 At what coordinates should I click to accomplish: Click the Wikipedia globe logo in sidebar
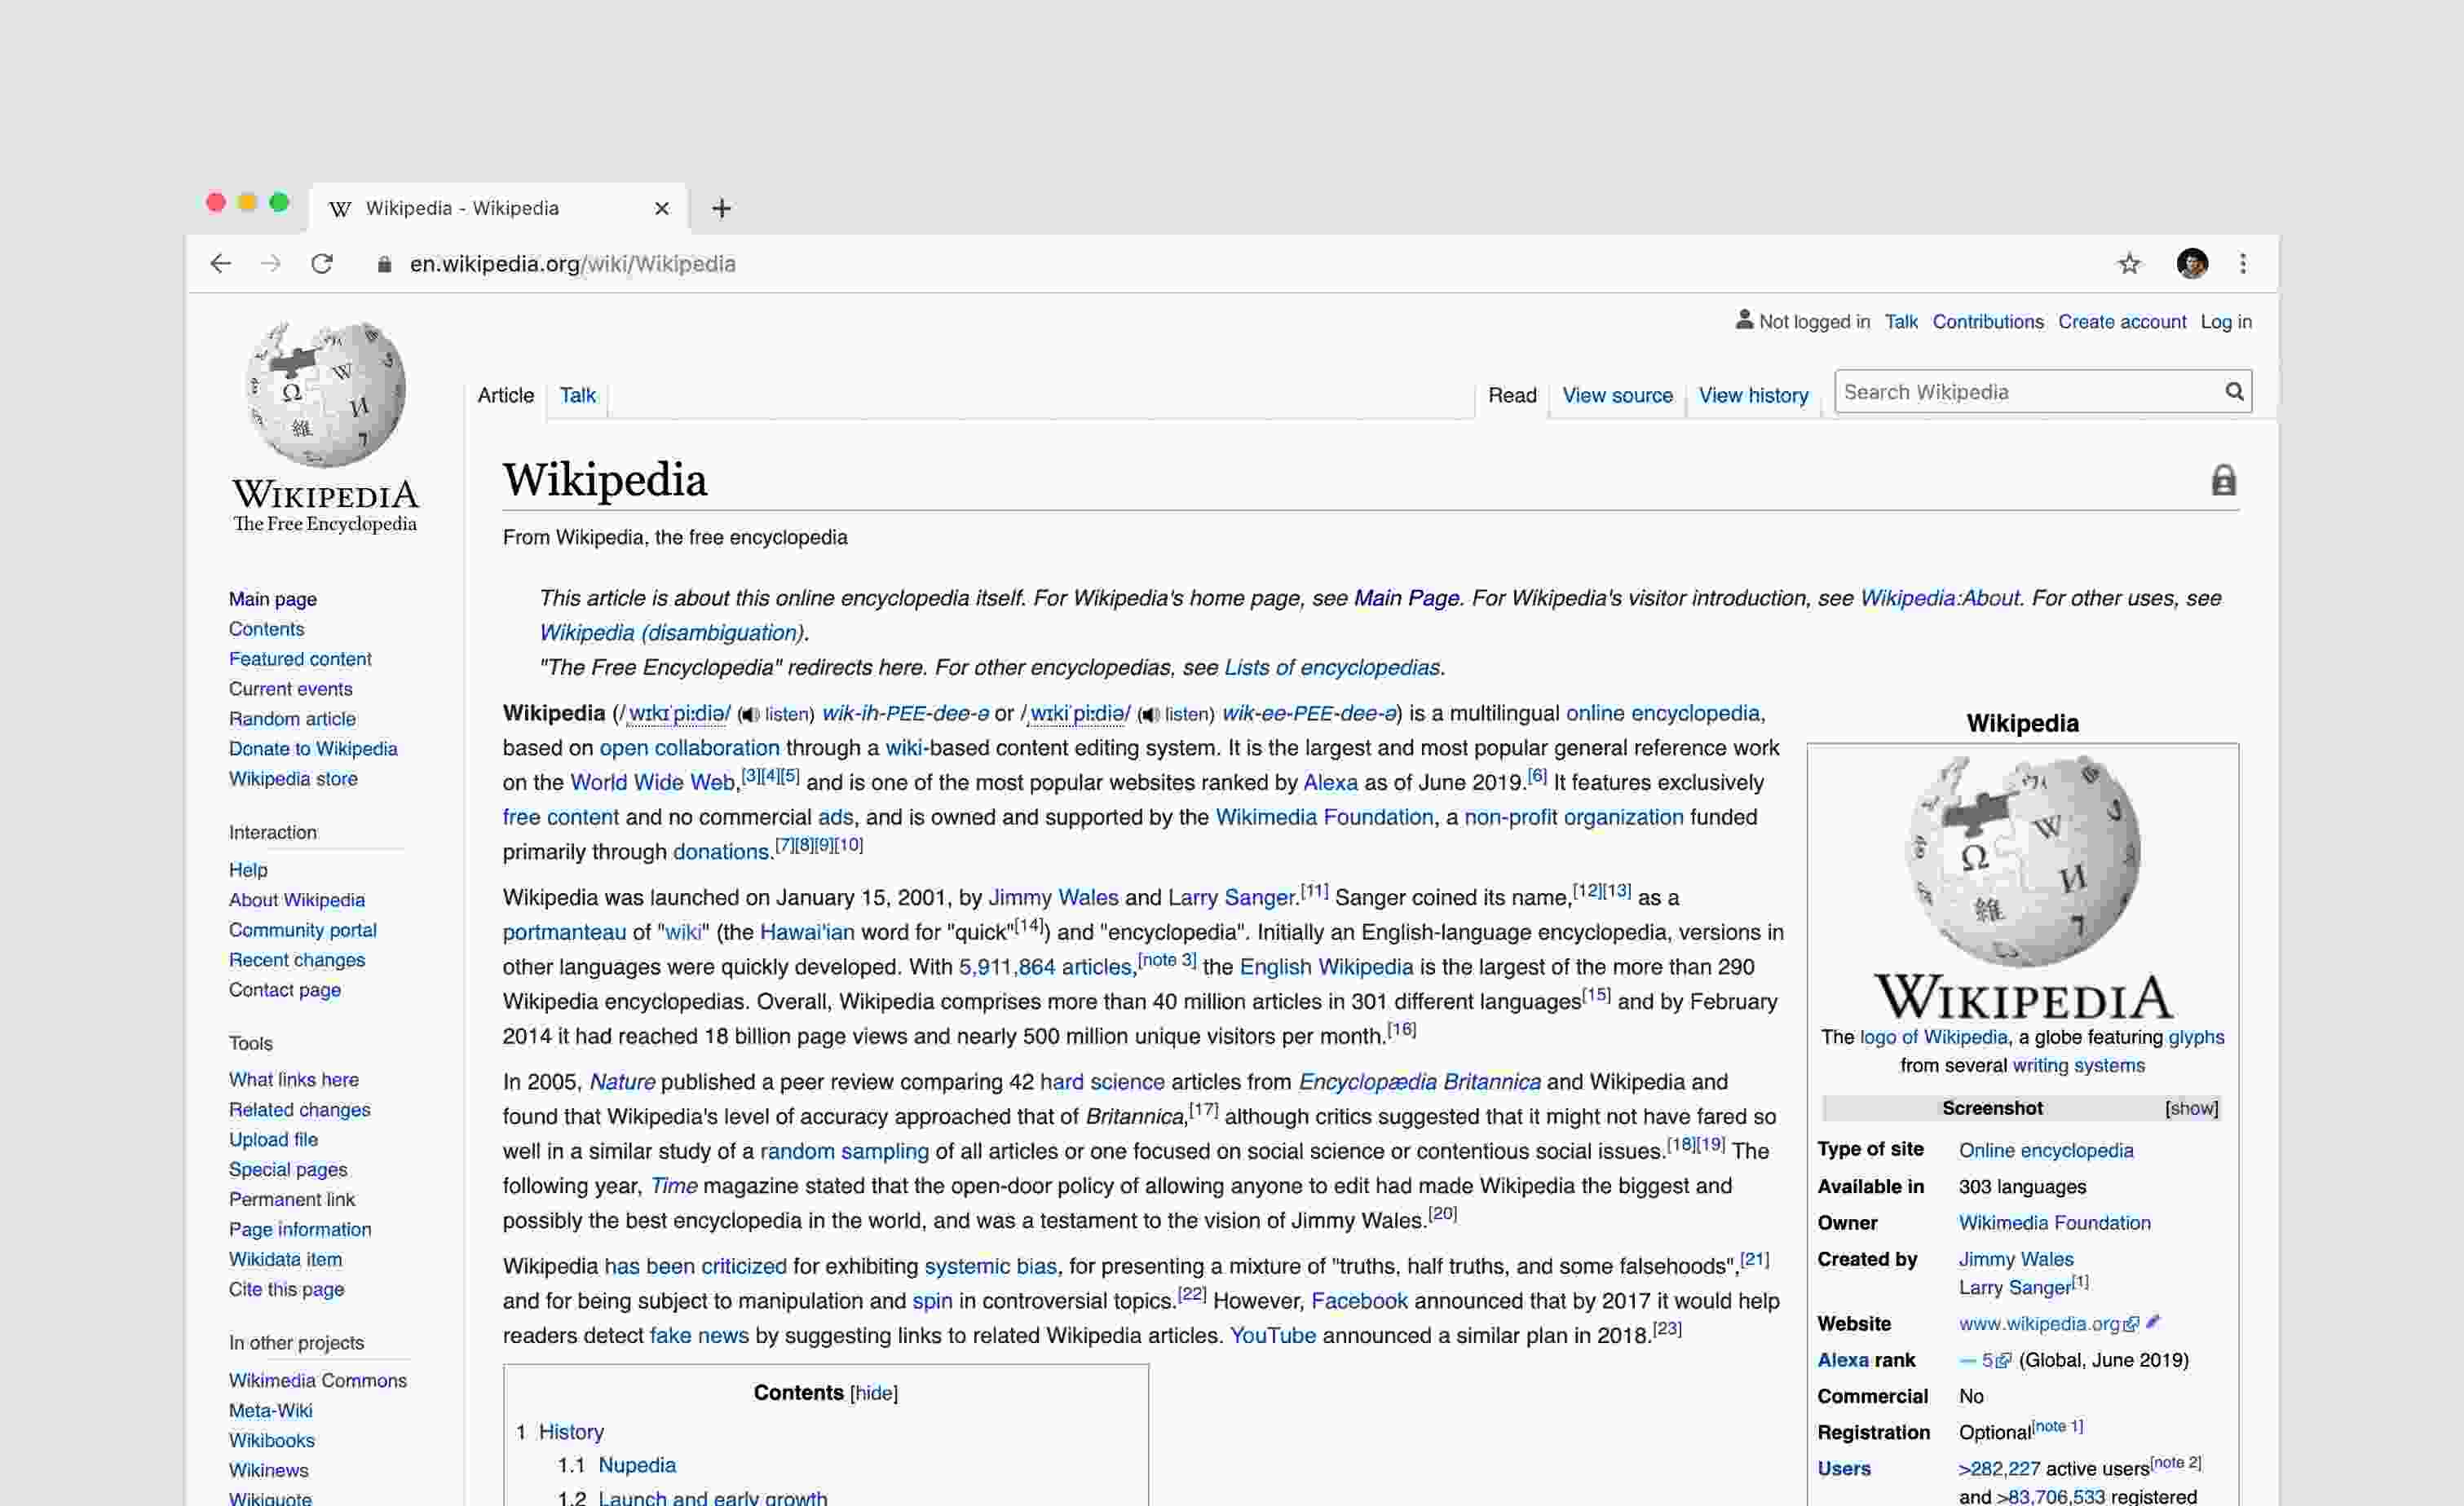point(325,394)
